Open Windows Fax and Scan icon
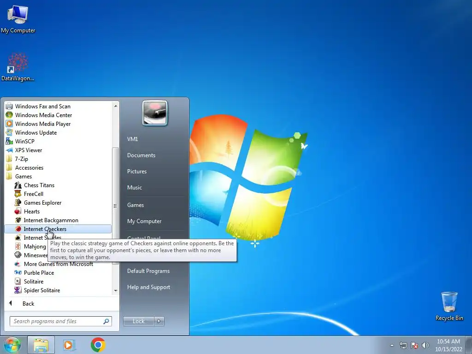This screenshot has height=354, width=472. pyautogui.click(x=9, y=106)
